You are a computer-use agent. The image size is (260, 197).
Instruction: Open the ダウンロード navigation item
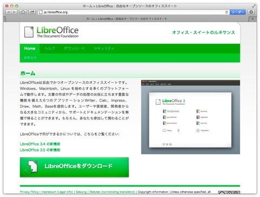74,48
